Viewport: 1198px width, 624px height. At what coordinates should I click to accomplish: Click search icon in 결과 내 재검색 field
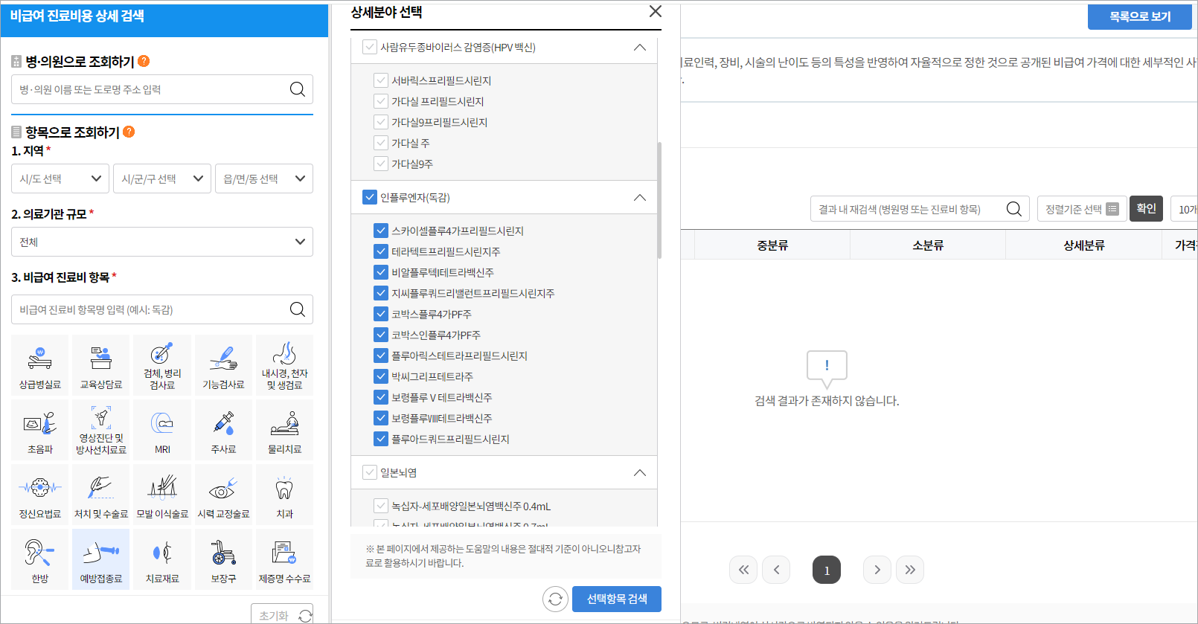coord(1013,209)
